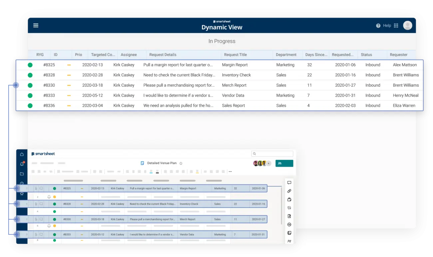Image resolution: width=433 pixels, height=257 pixels.
Task: Select the green RYG indicator for request #8325
Action: 30,65
